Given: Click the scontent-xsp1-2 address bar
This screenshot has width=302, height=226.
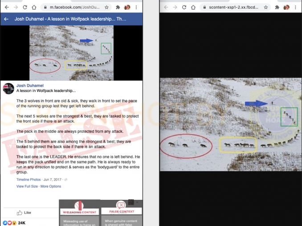Looking at the screenshot, I should pyautogui.click(x=235, y=7).
